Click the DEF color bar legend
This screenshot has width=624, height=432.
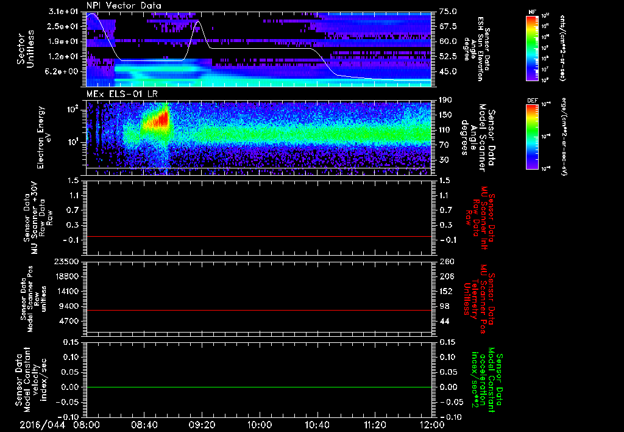pyautogui.click(x=532, y=137)
